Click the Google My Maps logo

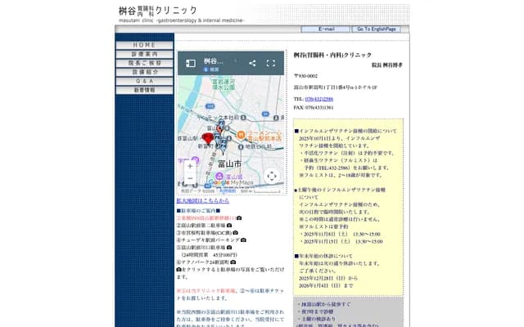(231, 182)
